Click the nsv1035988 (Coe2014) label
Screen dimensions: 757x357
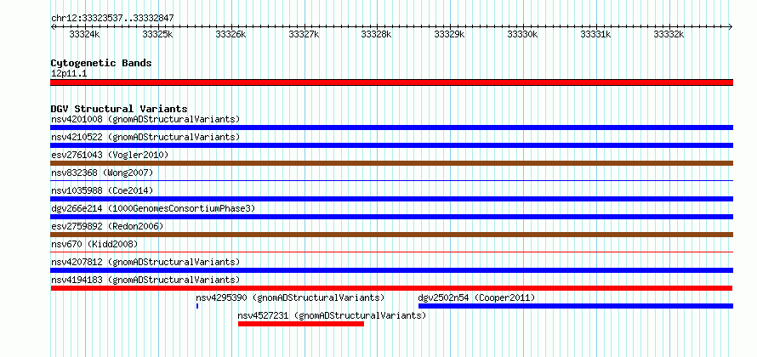click(x=102, y=190)
